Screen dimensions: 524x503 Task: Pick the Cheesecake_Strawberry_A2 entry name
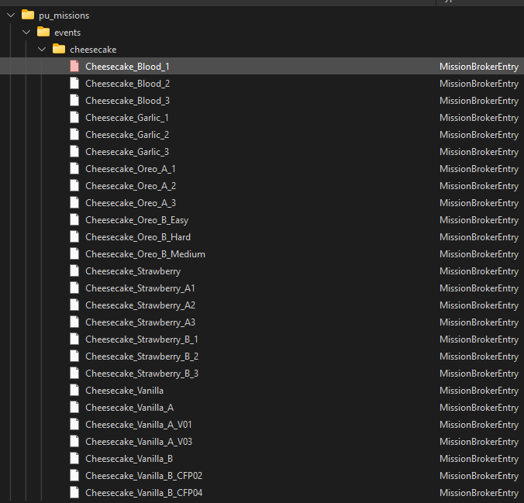point(140,305)
